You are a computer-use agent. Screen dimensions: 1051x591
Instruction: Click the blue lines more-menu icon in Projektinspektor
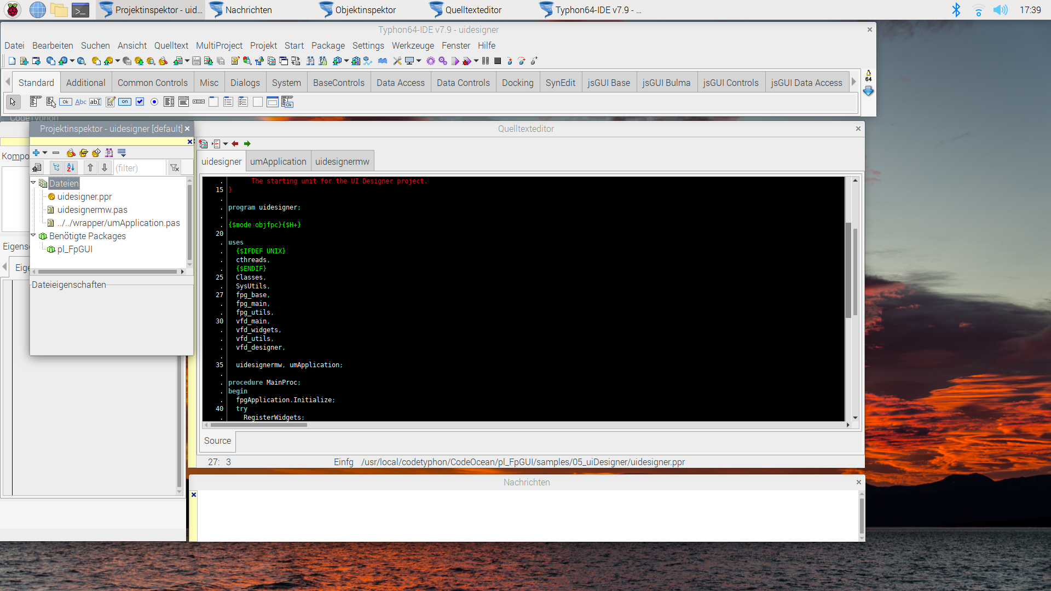click(122, 153)
